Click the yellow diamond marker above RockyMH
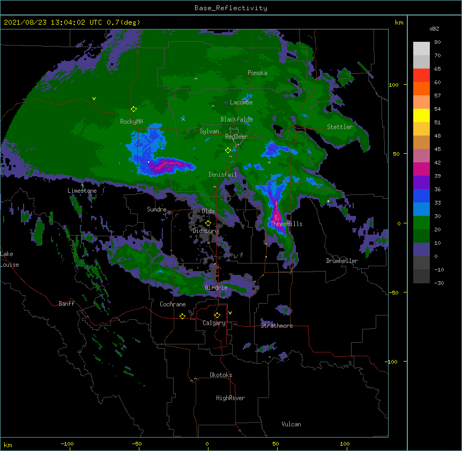The image size is (462, 451). (133, 109)
